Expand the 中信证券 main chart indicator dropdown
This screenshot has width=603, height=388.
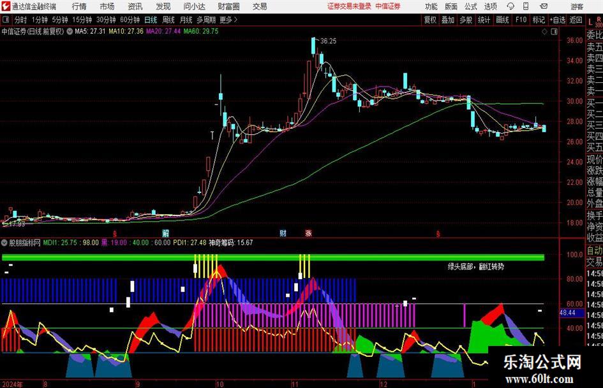click(x=70, y=31)
